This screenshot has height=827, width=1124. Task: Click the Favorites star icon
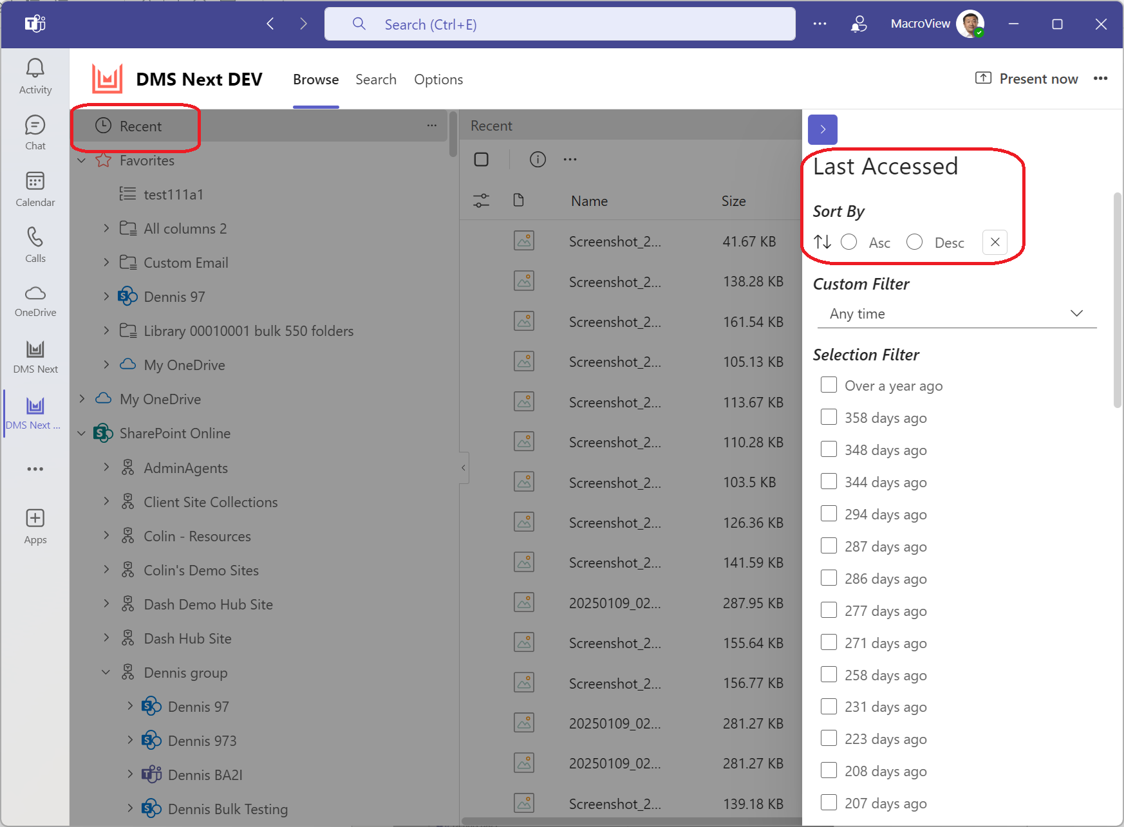(x=104, y=160)
